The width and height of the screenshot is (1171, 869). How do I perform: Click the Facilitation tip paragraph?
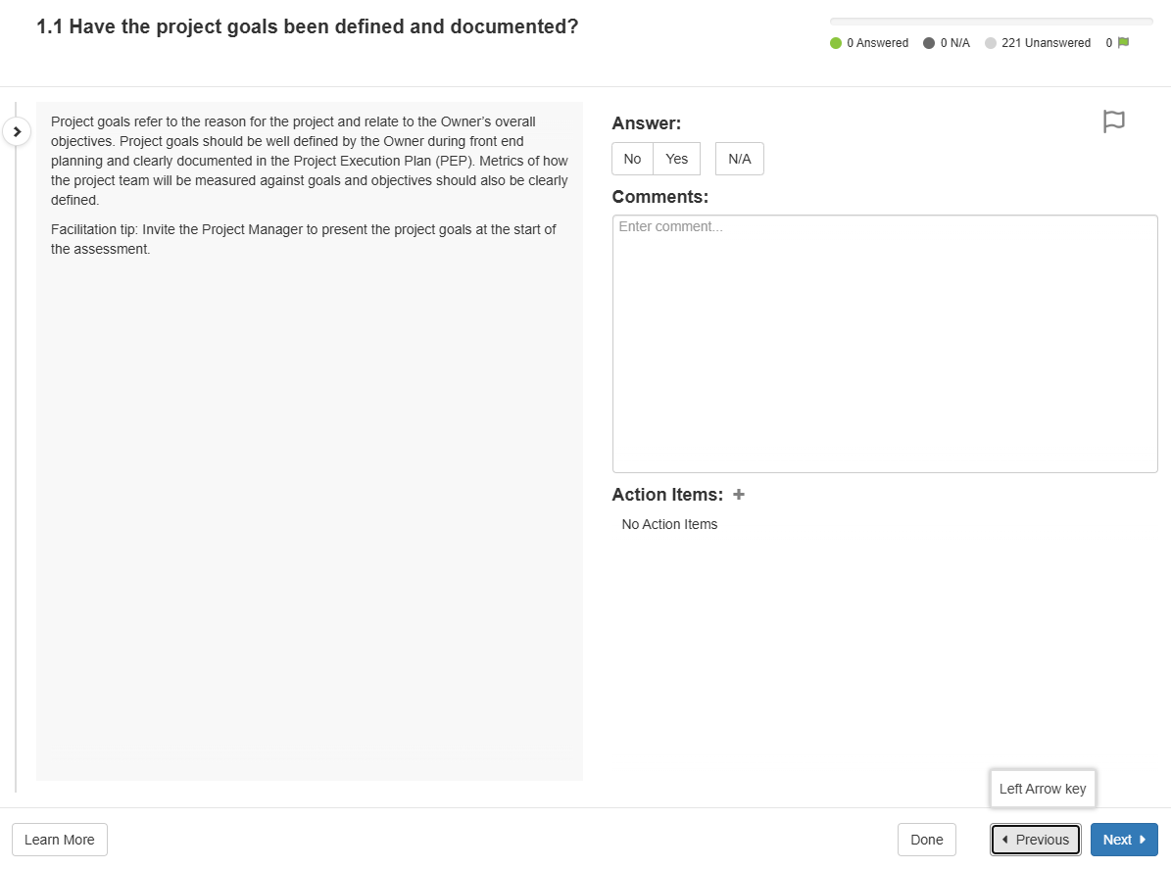[x=304, y=239]
